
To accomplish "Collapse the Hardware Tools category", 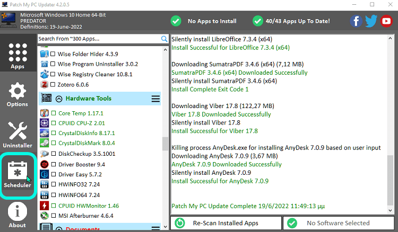I will tap(59, 99).
